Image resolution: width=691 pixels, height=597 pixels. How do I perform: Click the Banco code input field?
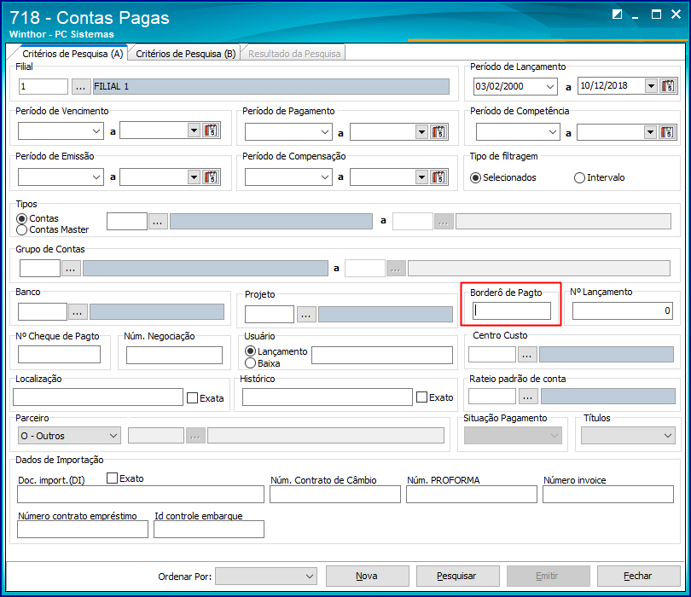(43, 311)
